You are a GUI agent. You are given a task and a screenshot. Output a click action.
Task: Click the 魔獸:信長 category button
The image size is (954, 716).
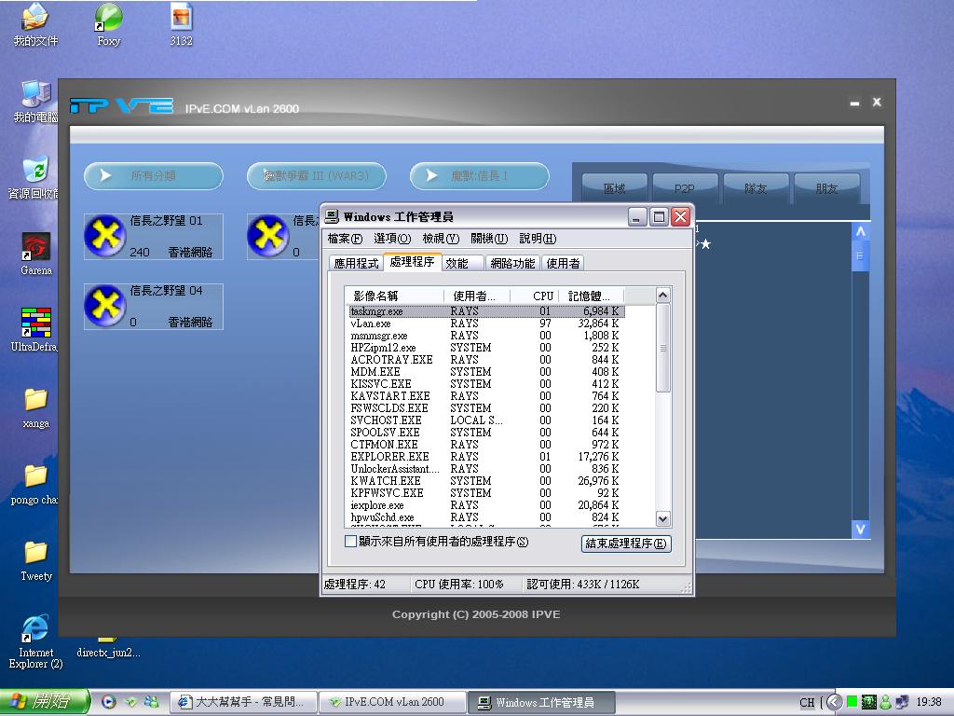(x=480, y=176)
